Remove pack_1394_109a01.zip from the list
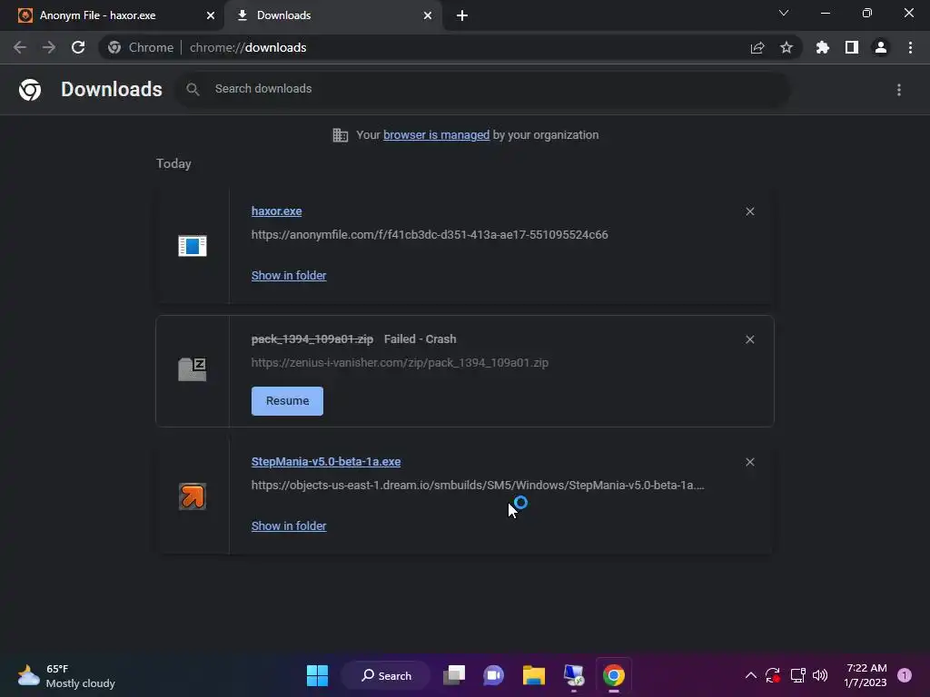 click(x=749, y=339)
